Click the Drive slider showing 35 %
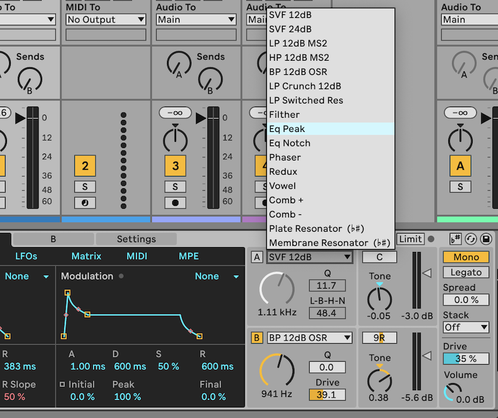Image resolution: width=498 pixels, height=418 pixels. (x=466, y=357)
